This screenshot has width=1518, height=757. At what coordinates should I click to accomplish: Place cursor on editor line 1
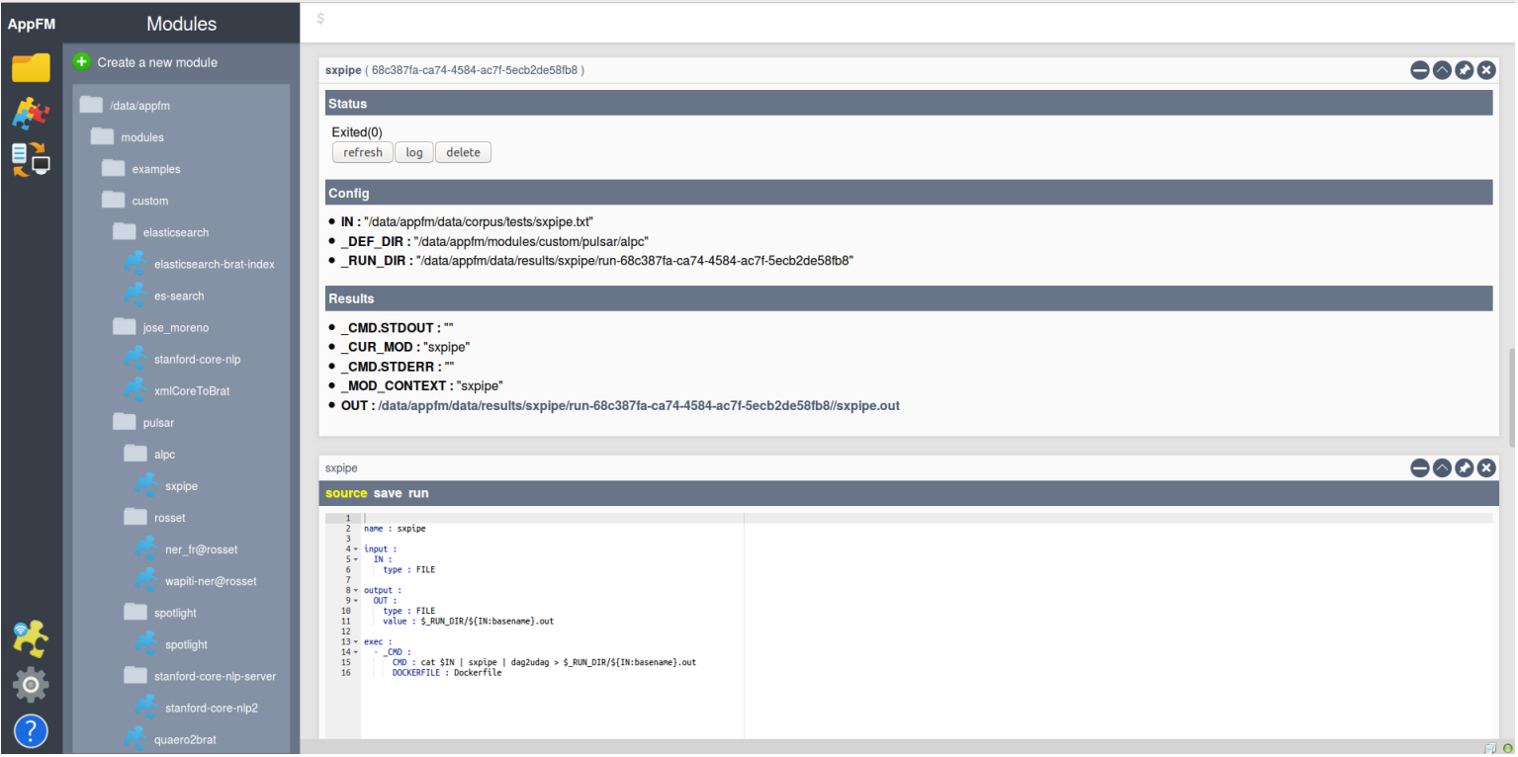point(928,518)
